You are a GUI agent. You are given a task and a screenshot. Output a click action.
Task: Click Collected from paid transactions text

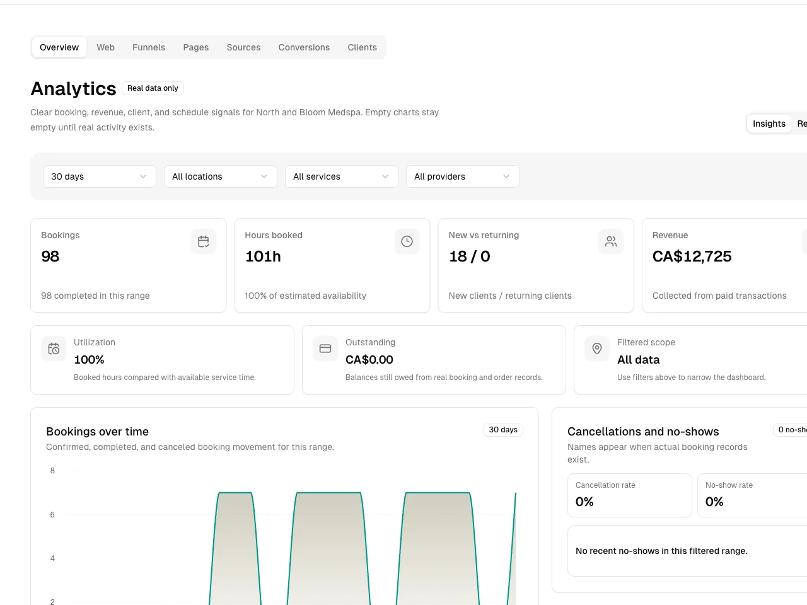point(719,296)
